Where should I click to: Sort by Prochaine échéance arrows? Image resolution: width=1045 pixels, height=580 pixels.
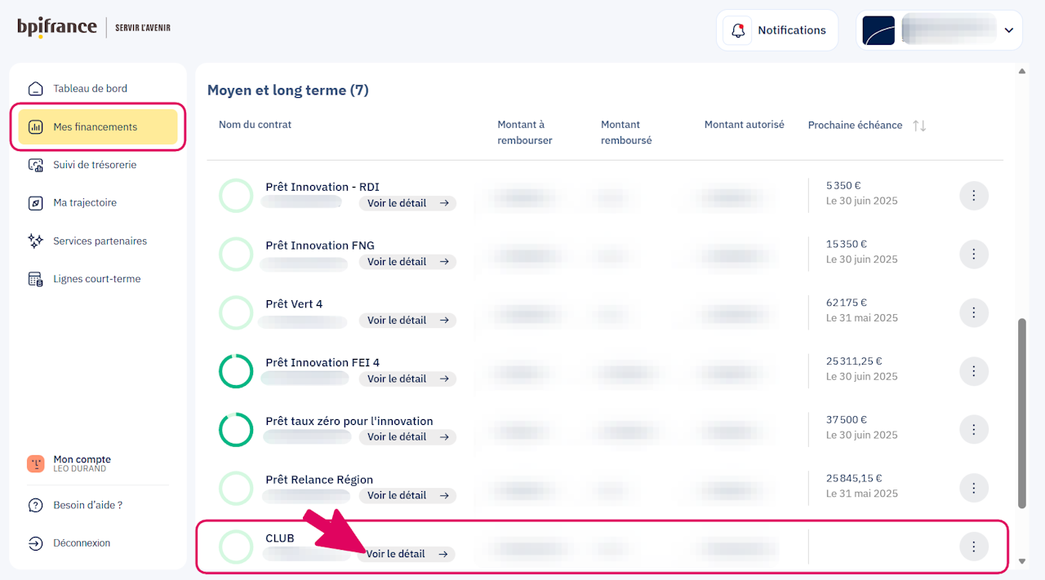tap(919, 126)
